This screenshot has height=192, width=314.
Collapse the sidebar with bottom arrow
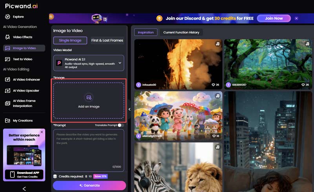[x=24, y=188]
